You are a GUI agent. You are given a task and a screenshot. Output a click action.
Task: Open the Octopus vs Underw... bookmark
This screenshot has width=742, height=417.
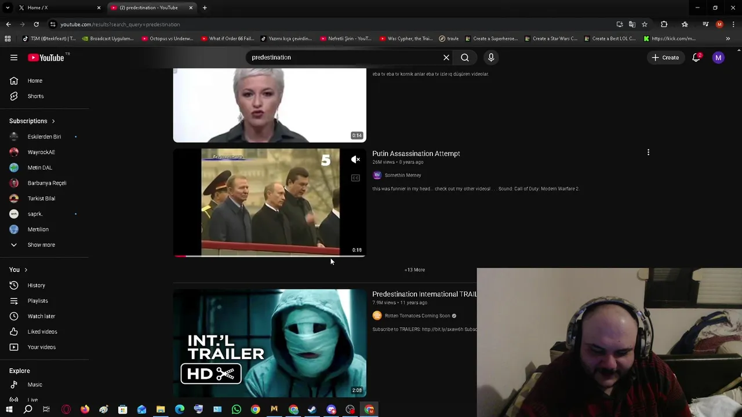click(167, 39)
